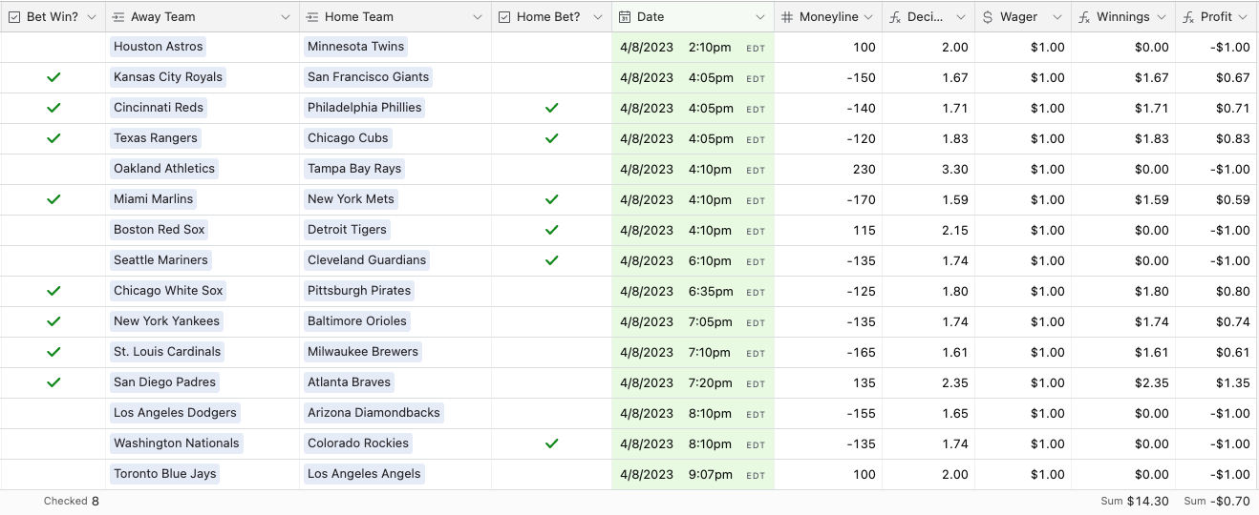Viewport: 1259px width, 515px height.
Task: Open the Moneyline column dropdown chevron
Action: 867,17
